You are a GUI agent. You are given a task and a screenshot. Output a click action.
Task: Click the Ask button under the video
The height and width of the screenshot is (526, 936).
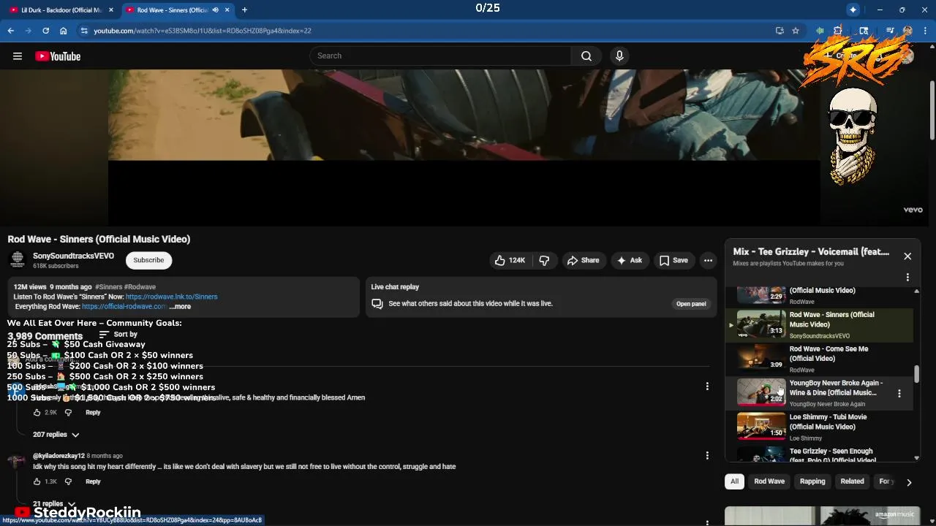[x=629, y=260]
